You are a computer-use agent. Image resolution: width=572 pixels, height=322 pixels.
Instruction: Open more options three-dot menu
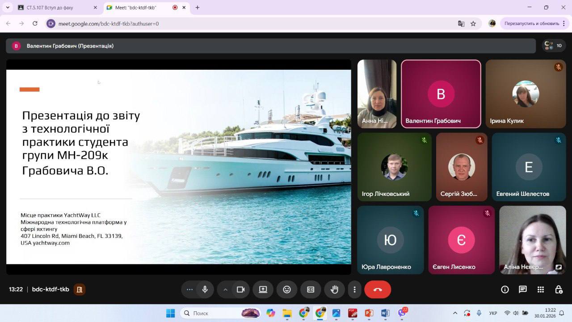click(x=354, y=289)
